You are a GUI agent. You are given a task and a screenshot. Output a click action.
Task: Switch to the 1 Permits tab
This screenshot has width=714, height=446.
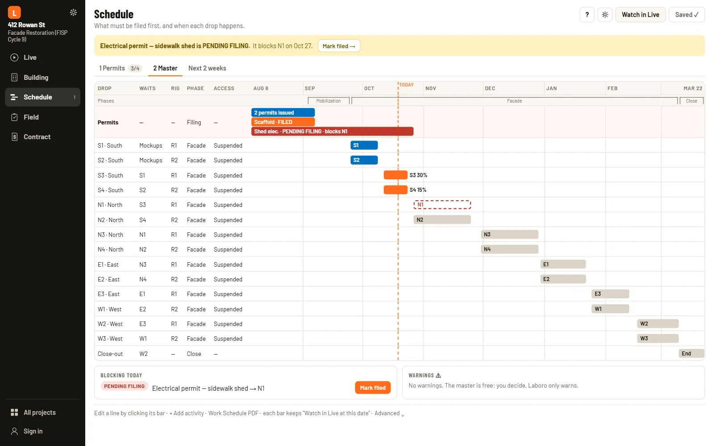[120, 68]
